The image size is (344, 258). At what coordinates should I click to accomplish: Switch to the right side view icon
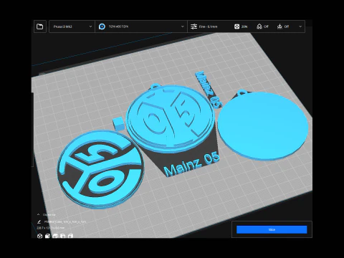(70, 236)
